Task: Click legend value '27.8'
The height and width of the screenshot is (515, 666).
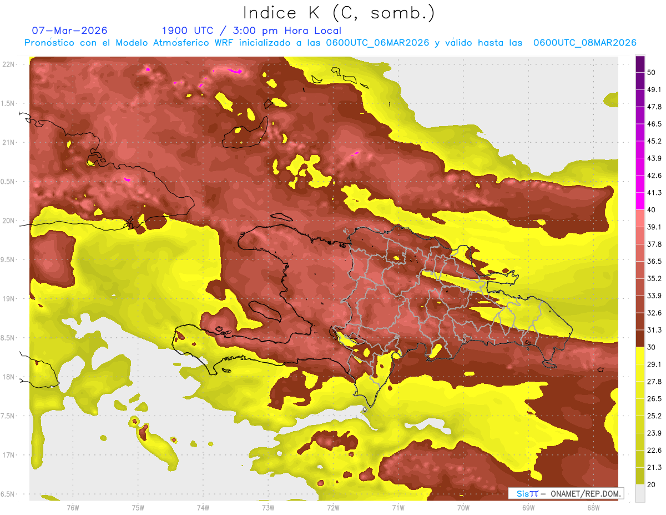Action: [x=655, y=381]
